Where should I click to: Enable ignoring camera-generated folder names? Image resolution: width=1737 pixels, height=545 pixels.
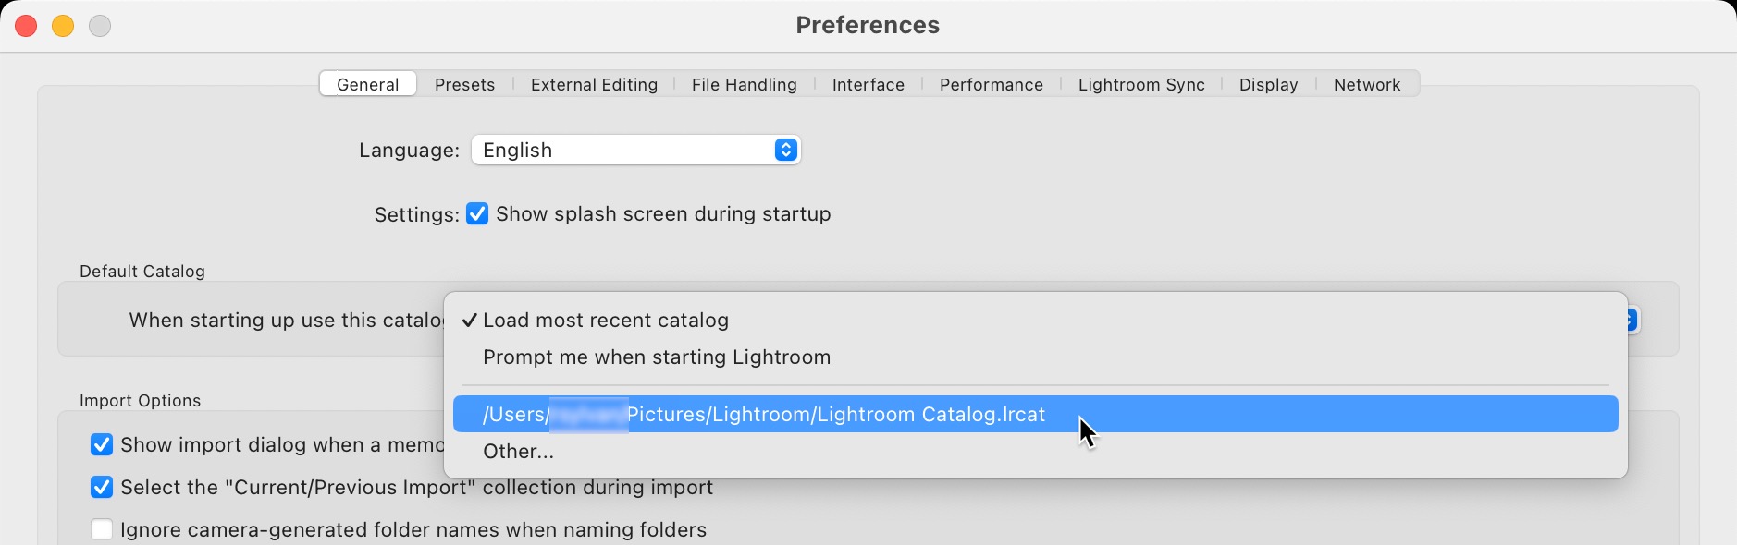(x=102, y=529)
